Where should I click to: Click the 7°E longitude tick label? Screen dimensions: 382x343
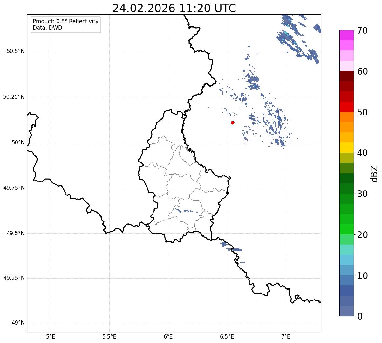[286, 336]
